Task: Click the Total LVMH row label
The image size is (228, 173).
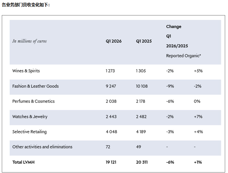Action: pyautogui.click(x=23, y=162)
